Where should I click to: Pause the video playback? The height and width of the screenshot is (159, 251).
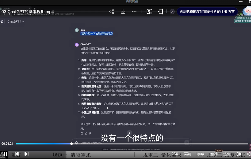6,154
